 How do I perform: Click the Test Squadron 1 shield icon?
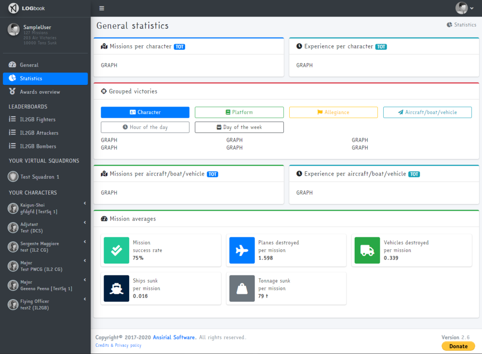(13, 177)
